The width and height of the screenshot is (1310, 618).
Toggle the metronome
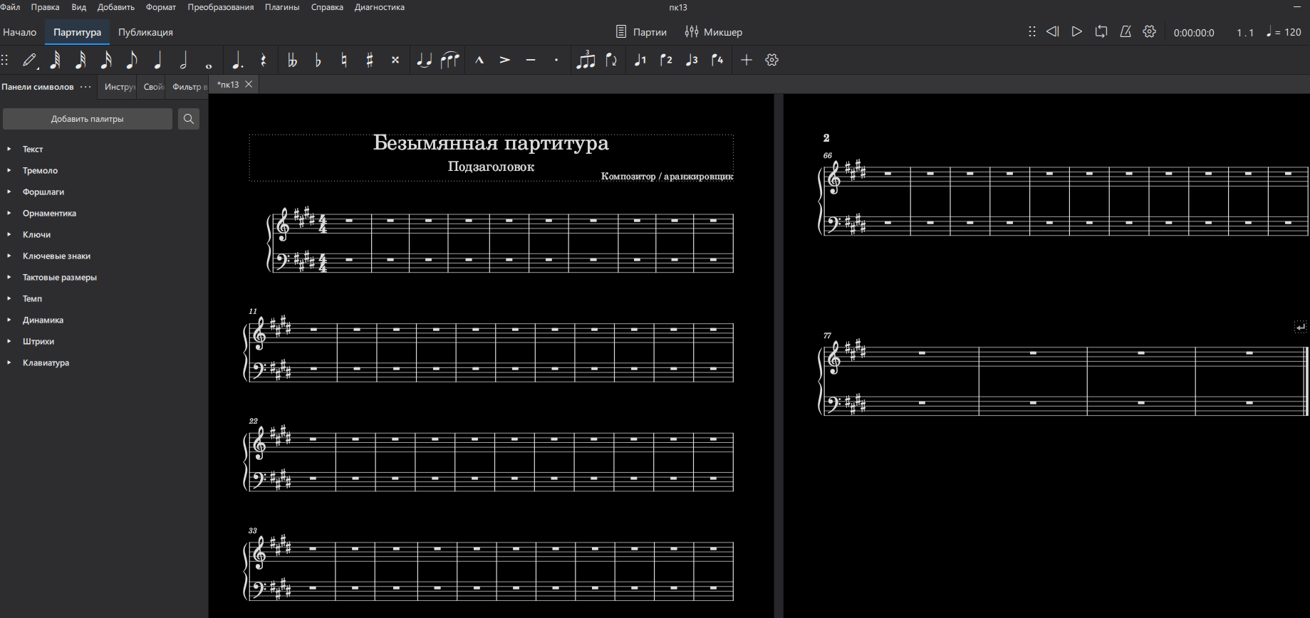1126,32
